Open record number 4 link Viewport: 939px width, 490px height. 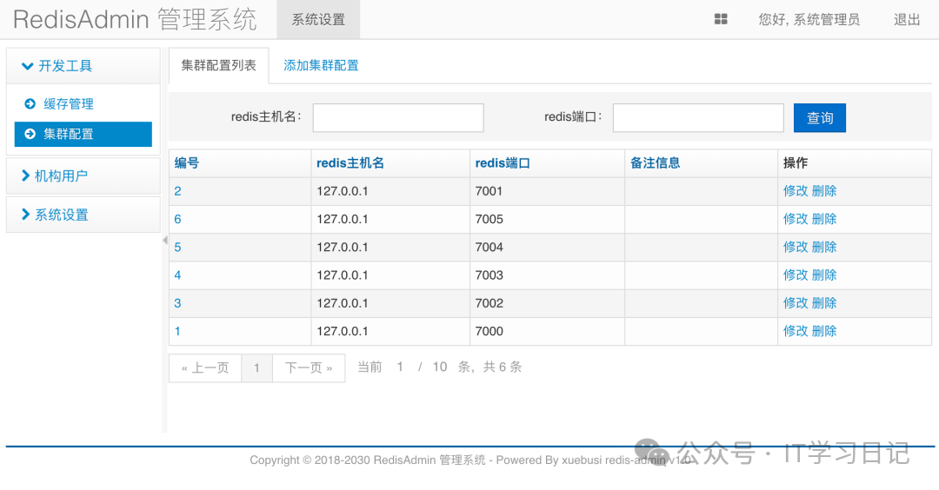[x=178, y=275]
